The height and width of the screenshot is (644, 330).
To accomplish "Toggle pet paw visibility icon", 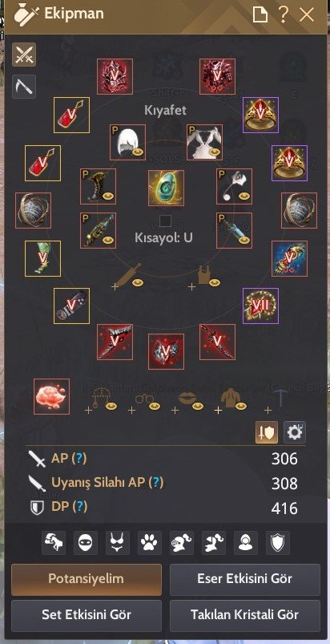I will [x=150, y=543].
